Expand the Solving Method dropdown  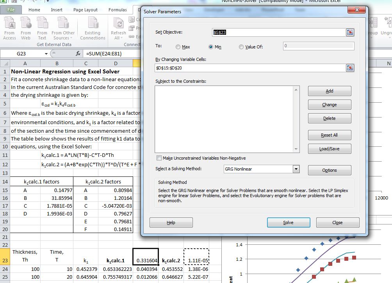click(x=296, y=169)
